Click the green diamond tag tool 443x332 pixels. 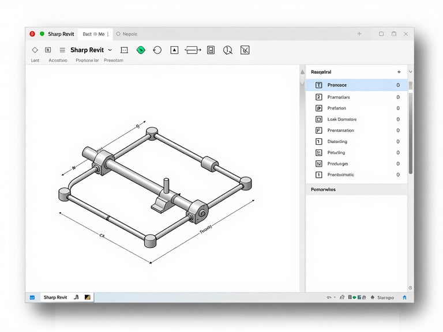(x=141, y=50)
